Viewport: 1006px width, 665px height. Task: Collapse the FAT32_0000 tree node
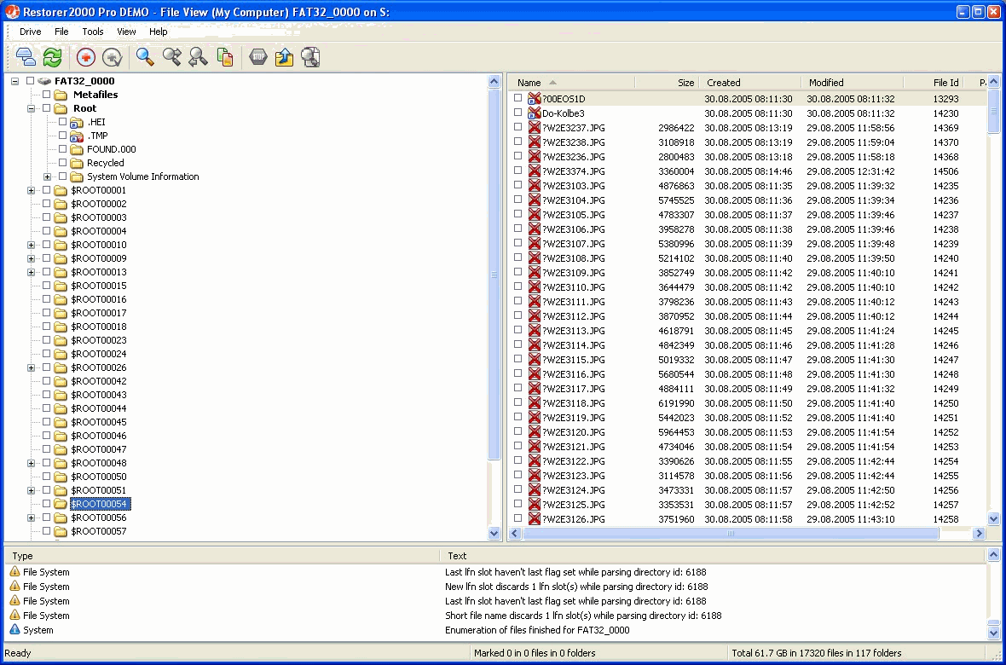[14, 81]
